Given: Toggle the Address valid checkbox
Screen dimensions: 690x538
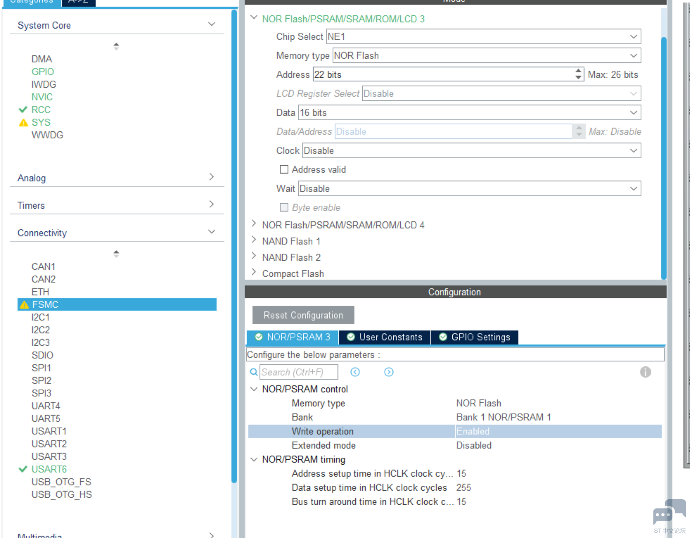Looking at the screenshot, I should [284, 169].
